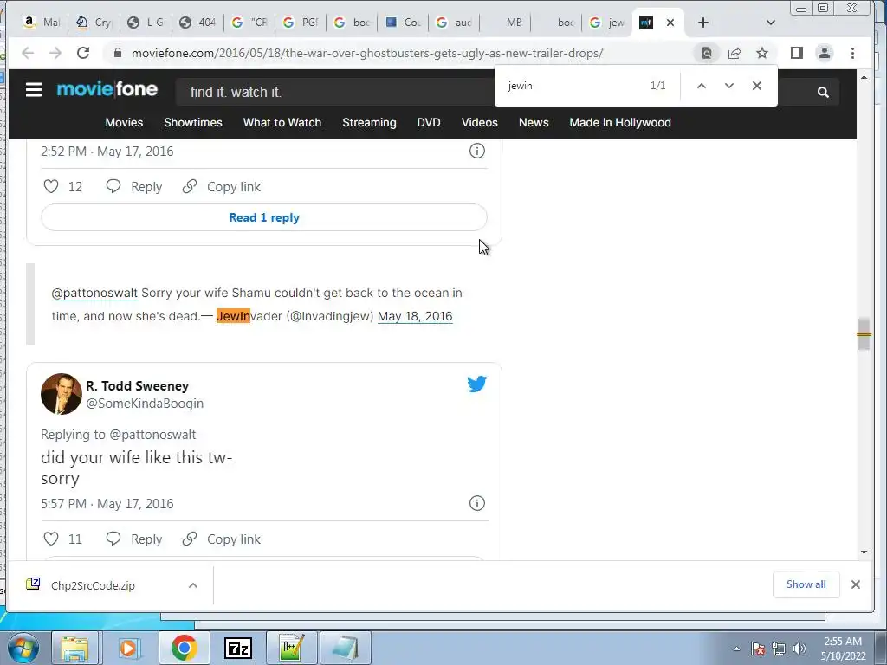Click Read 1 reply button

pyautogui.click(x=264, y=217)
